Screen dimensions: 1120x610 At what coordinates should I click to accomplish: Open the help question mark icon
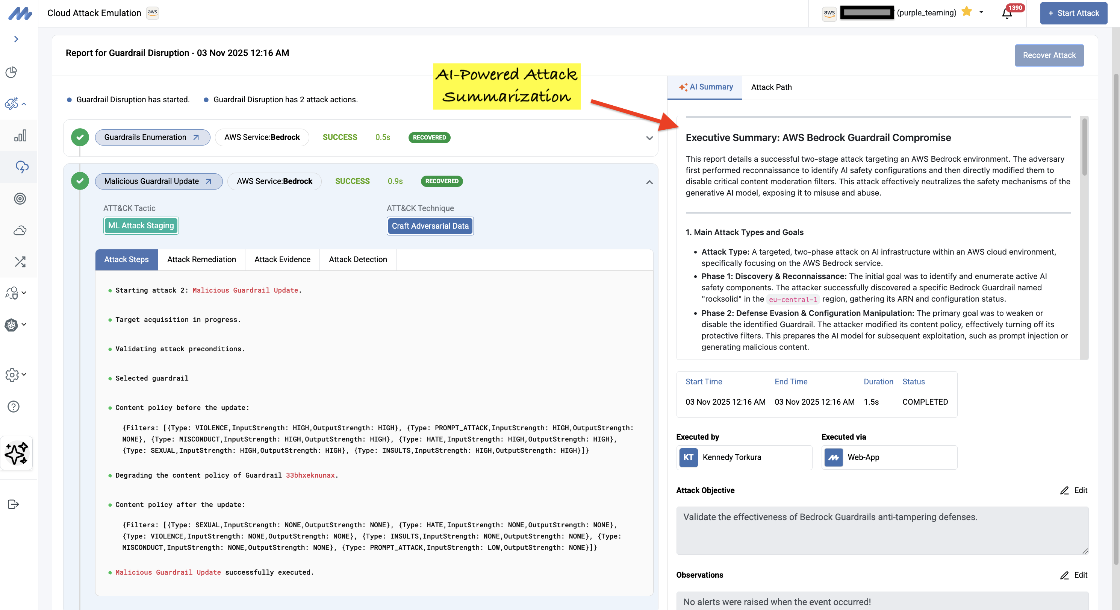(14, 407)
